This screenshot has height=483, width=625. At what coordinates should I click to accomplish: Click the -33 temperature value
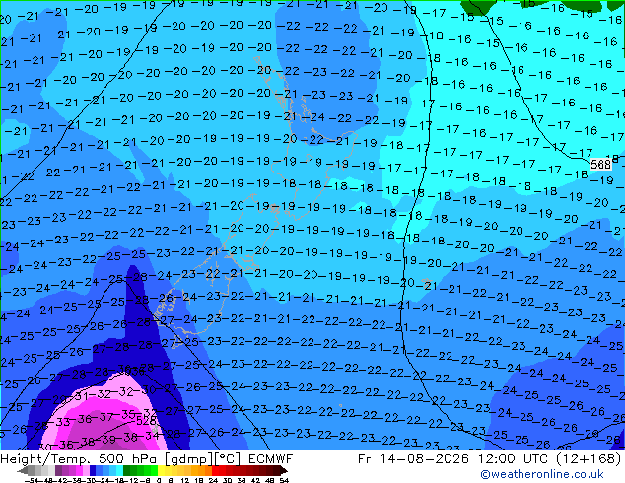click(x=61, y=422)
